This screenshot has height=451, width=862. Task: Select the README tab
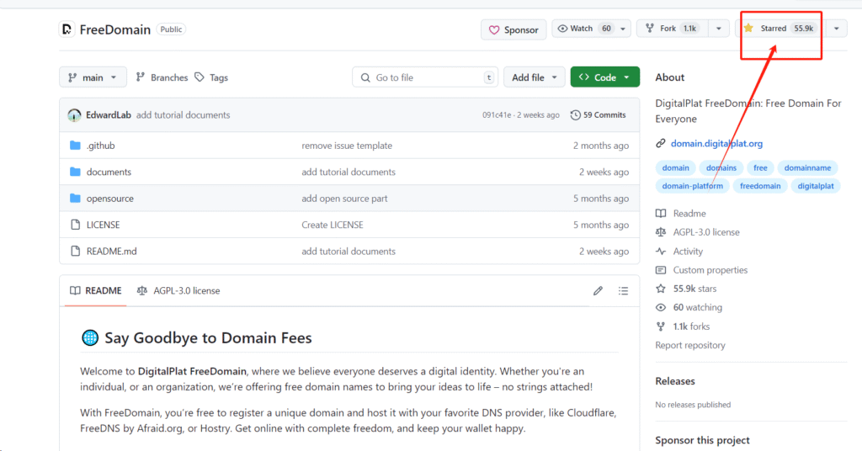click(x=96, y=290)
